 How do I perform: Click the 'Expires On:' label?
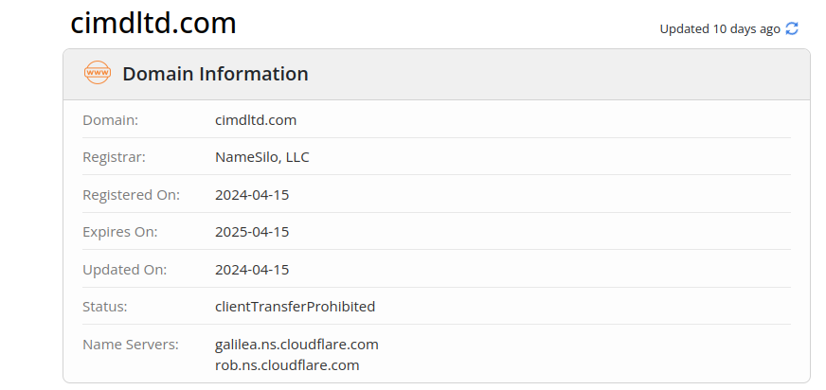coord(120,231)
